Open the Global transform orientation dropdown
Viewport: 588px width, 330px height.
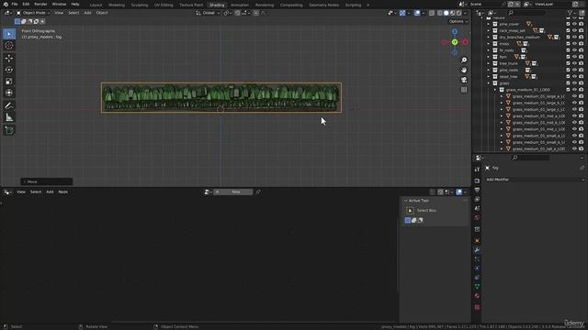[x=208, y=13]
